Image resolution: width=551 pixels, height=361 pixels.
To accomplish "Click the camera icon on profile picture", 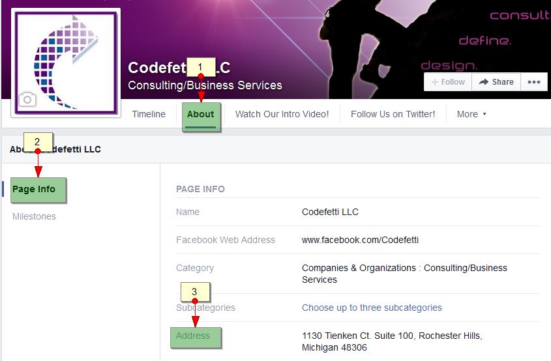I will (27, 100).
